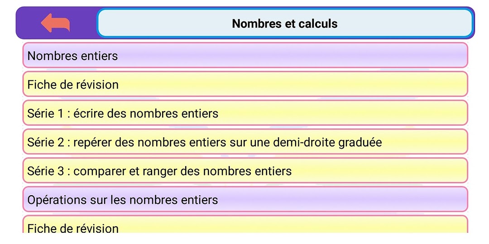The width and height of the screenshot is (489, 244).
Task: Select the first yellow Fiche de révision row
Action: tap(245, 84)
